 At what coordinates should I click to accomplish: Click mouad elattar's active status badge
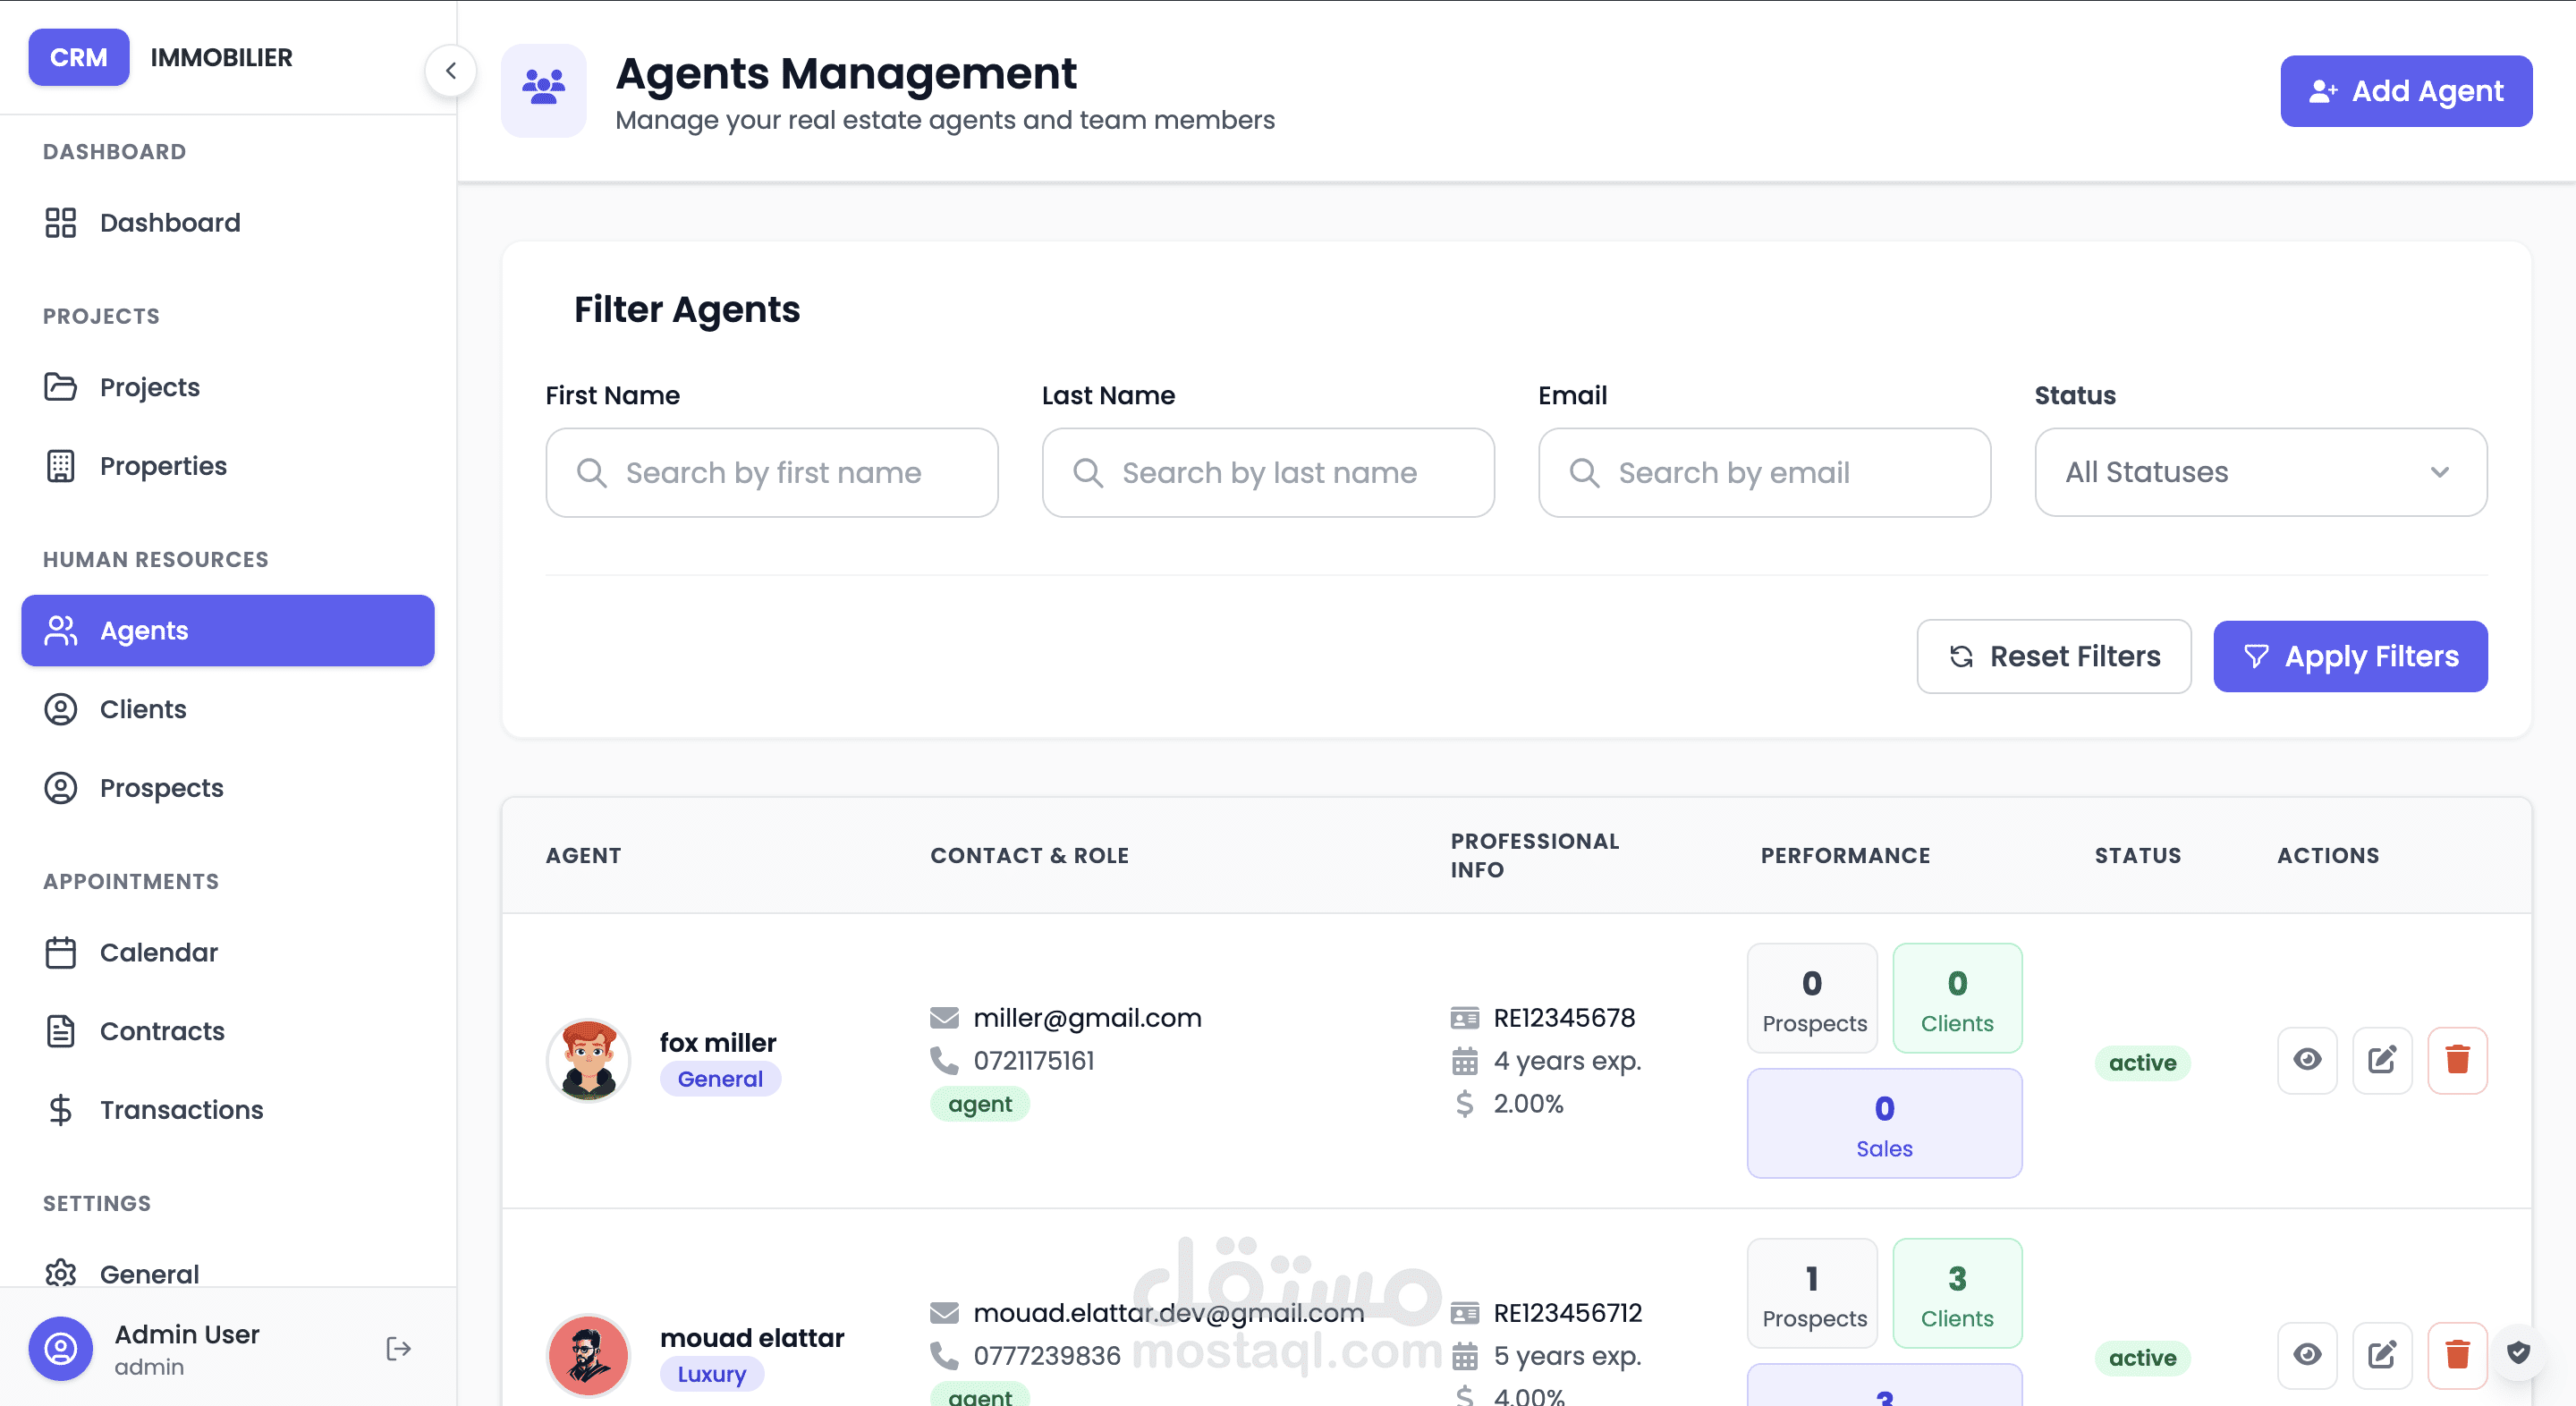(2142, 1357)
